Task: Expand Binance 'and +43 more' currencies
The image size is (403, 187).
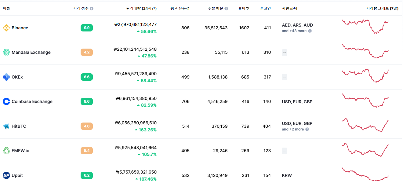Action: [x=294, y=31]
